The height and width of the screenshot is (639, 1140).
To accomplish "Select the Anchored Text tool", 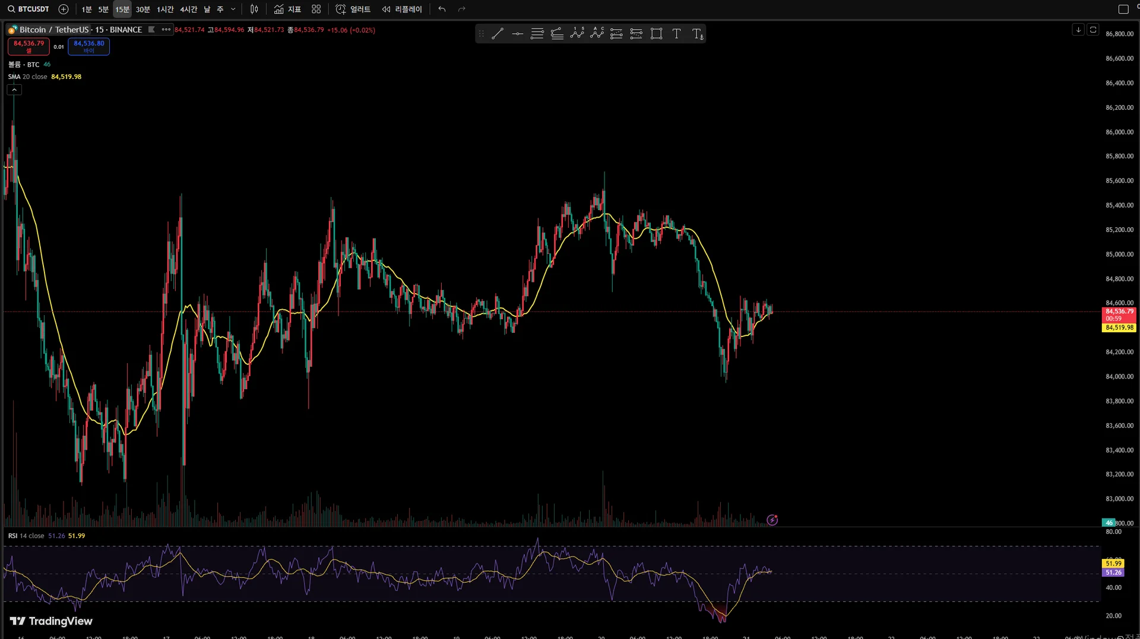I will tap(697, 34).
